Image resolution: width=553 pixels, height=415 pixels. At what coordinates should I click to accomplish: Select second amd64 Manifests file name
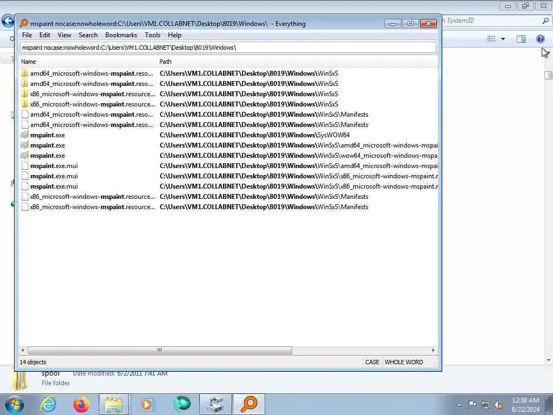[92, 125]
